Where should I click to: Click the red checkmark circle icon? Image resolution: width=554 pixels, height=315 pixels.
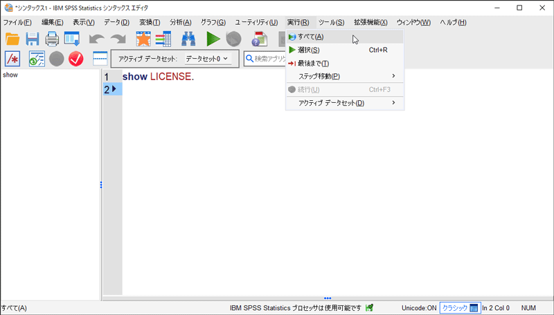76,59
